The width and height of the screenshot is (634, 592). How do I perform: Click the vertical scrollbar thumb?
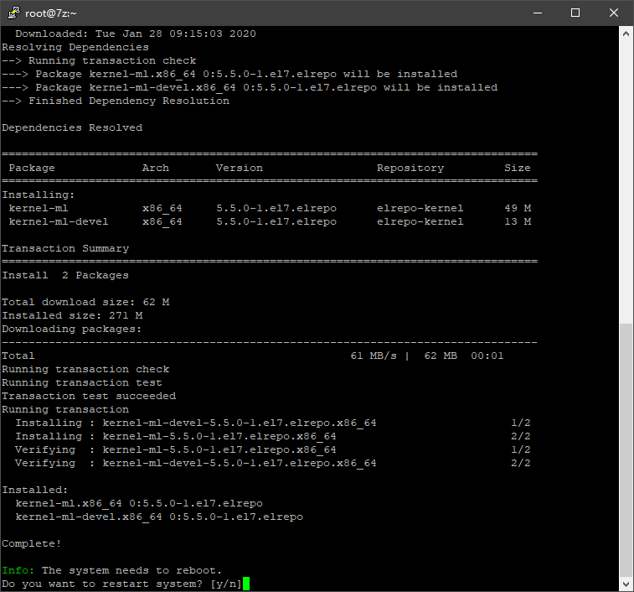[626, 450]
